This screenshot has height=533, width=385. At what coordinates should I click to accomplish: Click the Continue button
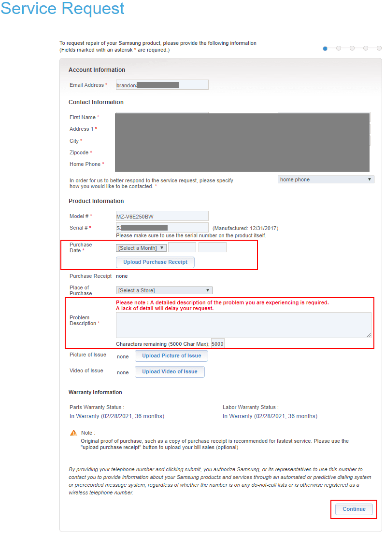pos(354,509)
